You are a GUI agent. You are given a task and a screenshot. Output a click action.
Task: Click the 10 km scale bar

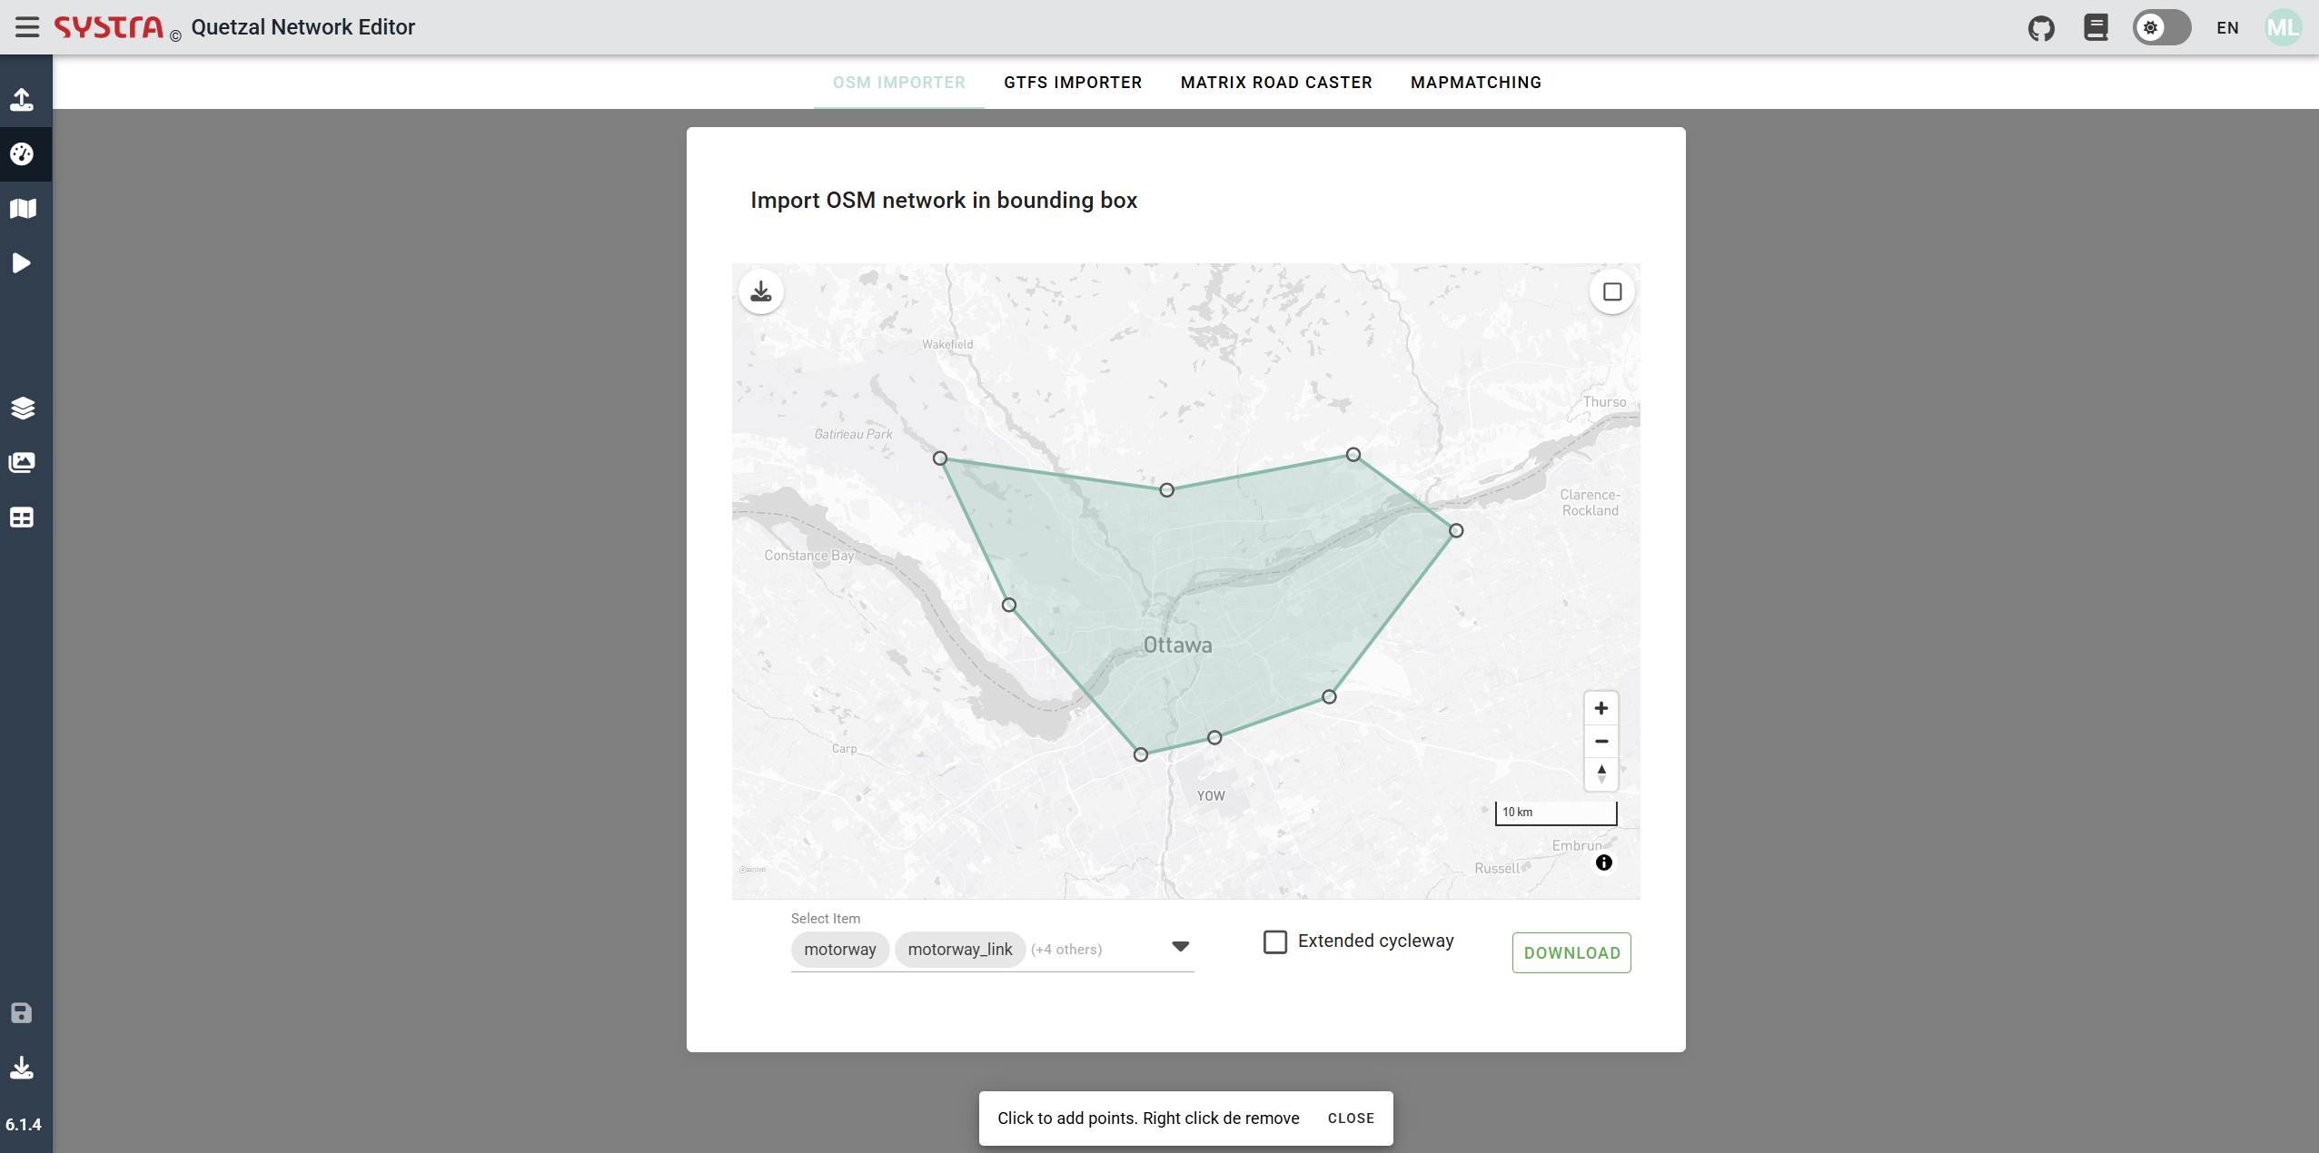1556,813
